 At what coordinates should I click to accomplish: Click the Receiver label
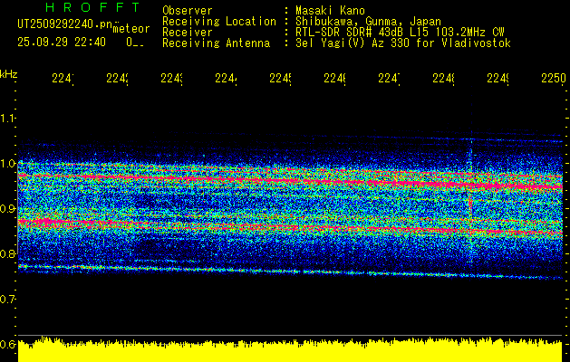tap(188, 33)
